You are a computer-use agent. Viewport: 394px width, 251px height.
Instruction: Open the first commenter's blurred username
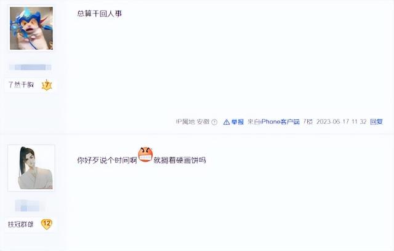click(30, 67)
